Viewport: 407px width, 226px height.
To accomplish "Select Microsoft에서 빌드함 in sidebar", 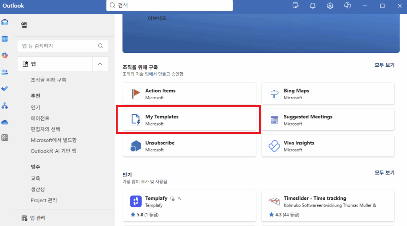I will [54, 140].
